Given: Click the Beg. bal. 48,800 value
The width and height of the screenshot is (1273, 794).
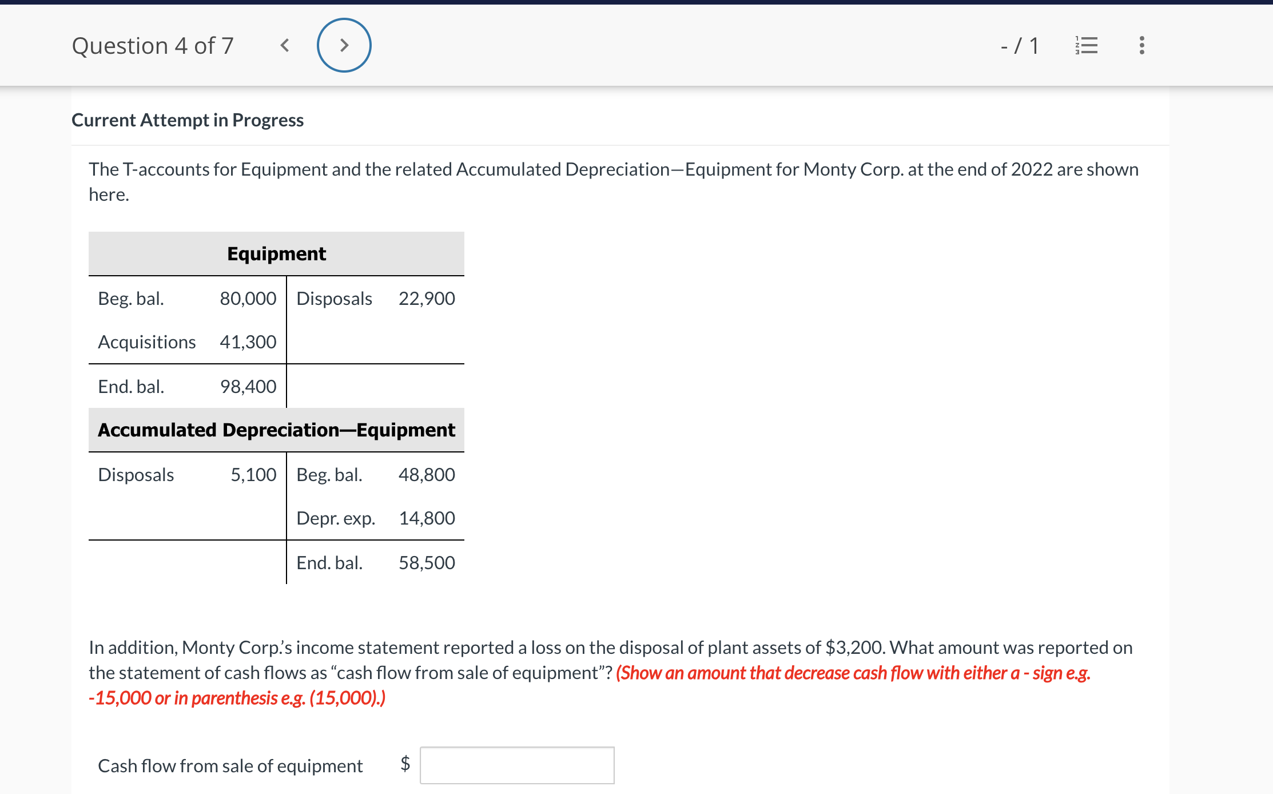Looking at the screenshot, I should [427, 475].
